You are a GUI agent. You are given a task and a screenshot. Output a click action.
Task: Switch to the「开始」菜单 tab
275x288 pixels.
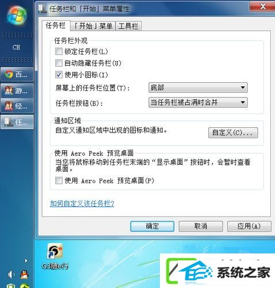tap(93, 26)
